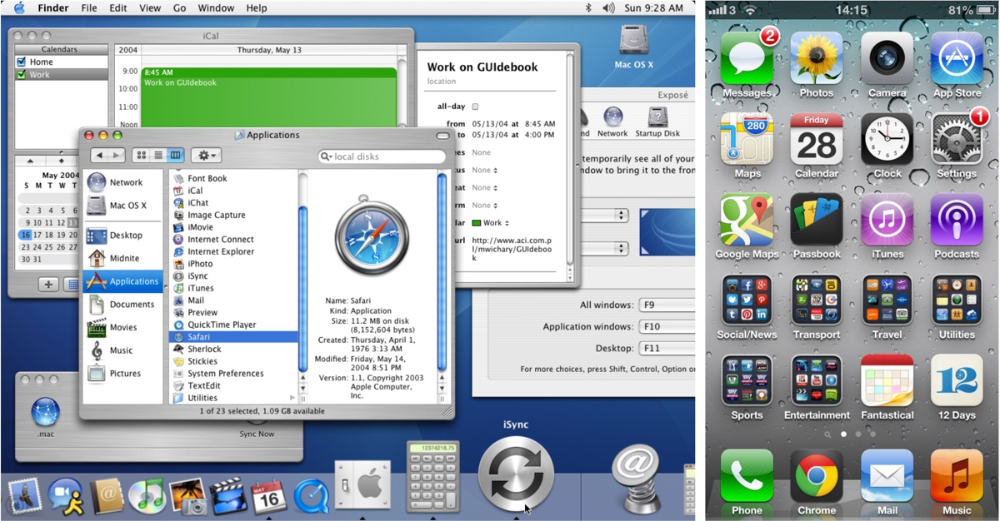Open the View menu
Image resolution: width=1000 pixels, height=521 pixels.
(x=150, y=7)
